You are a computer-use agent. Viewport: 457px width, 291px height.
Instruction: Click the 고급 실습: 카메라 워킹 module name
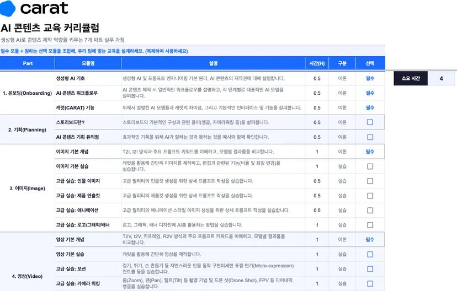78,283
